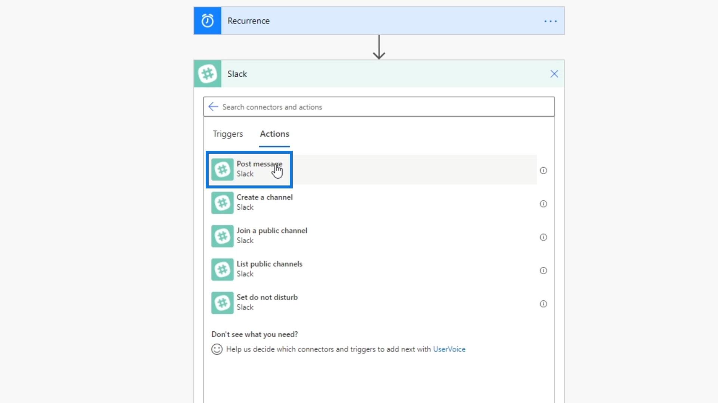718x403 pixels.
Task: Open the Recurrence three-dot options menu
Action: [550, 21]
